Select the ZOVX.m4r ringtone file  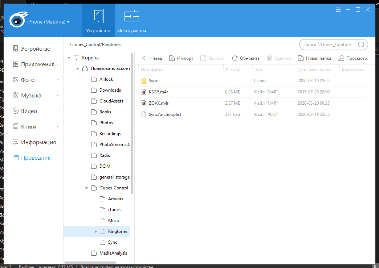tap(159, 103)
